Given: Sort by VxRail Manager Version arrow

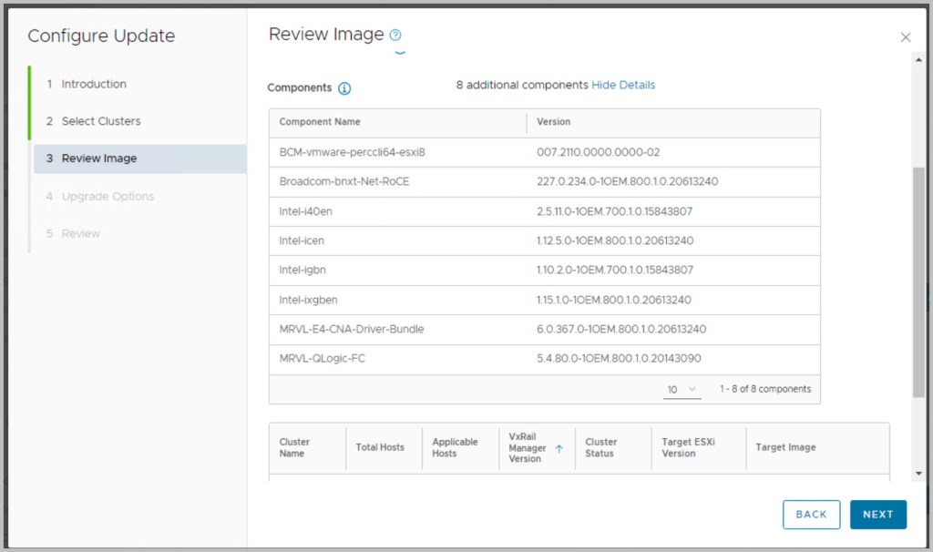Looking at the screenshot, I should (x=559, y=448).
